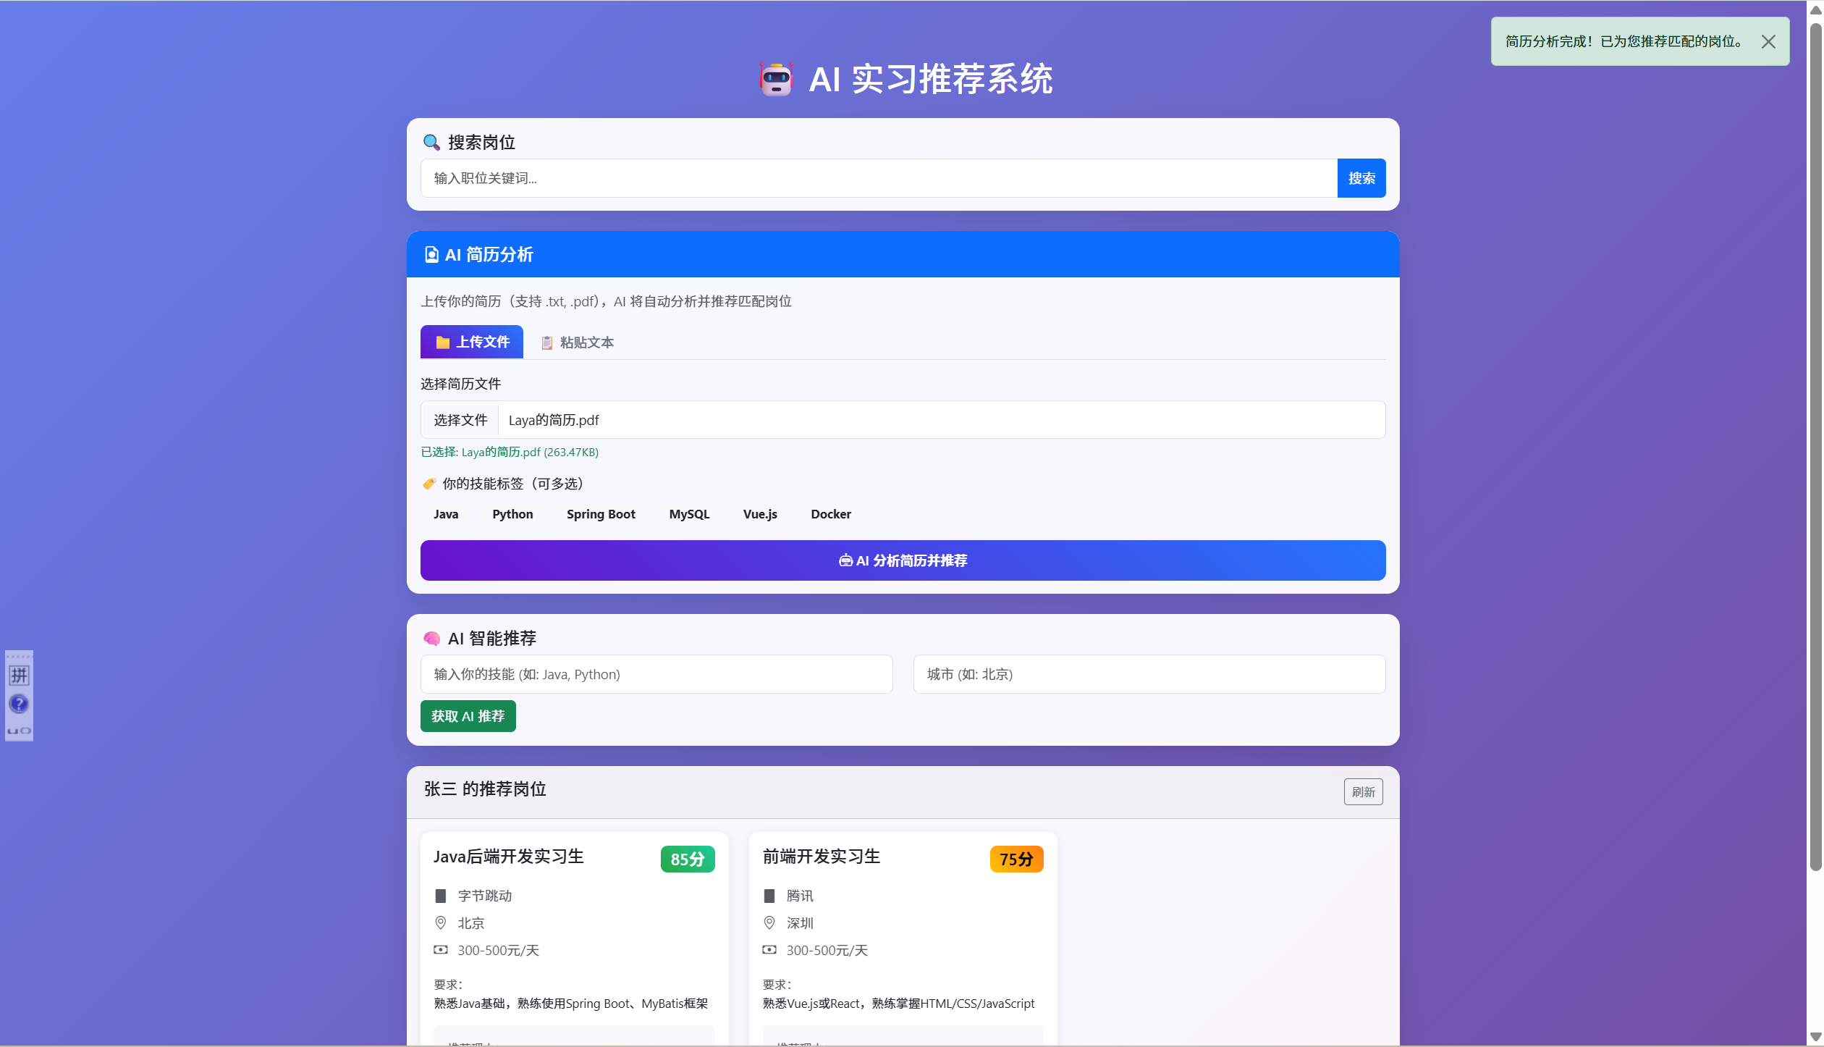Click the folder icon on 上传文件 tab
Image resolution: width=1824 pixels, height=1047 pixels.
pyautogui.click(x=442, y=342)
